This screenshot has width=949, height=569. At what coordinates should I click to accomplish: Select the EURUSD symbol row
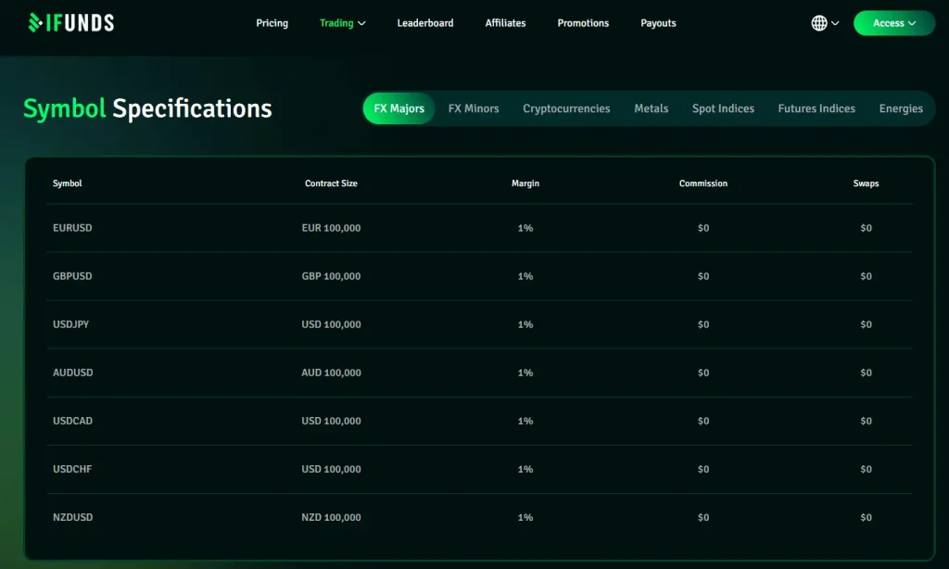[72, 227]
